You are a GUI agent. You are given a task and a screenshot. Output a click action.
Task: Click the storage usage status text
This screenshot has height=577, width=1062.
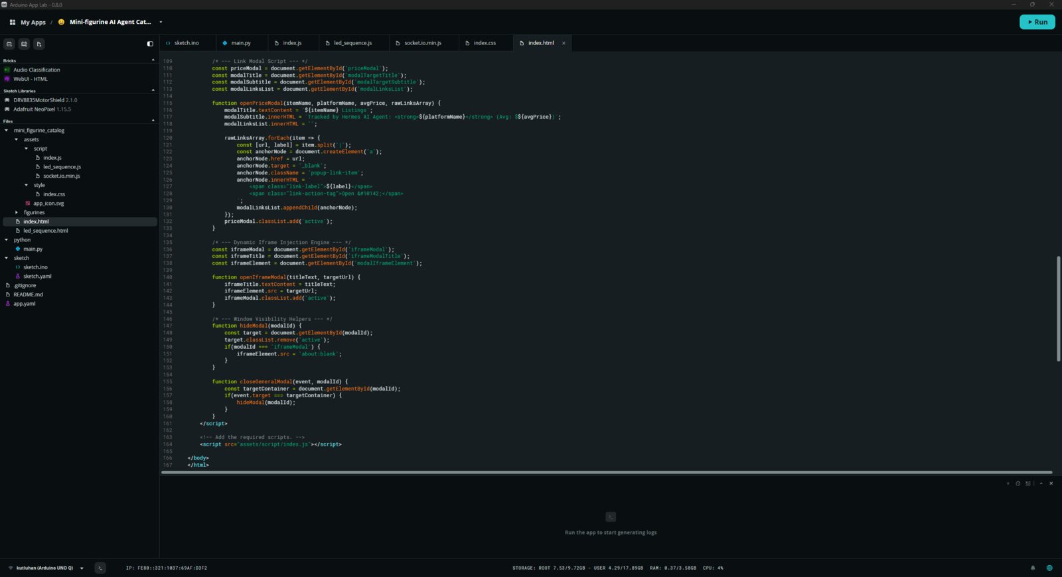[577, 568]
